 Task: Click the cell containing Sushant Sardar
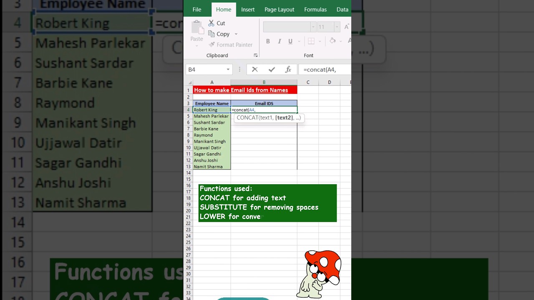click(x=212, y=122)
